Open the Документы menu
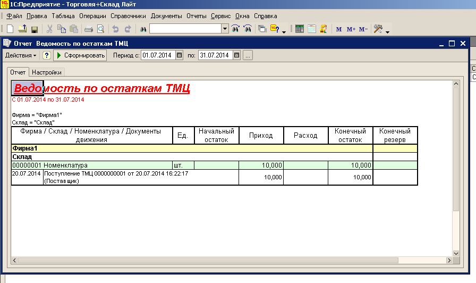Image resolution: width=476 pixels, height=283 pixels. click(166, 16)
